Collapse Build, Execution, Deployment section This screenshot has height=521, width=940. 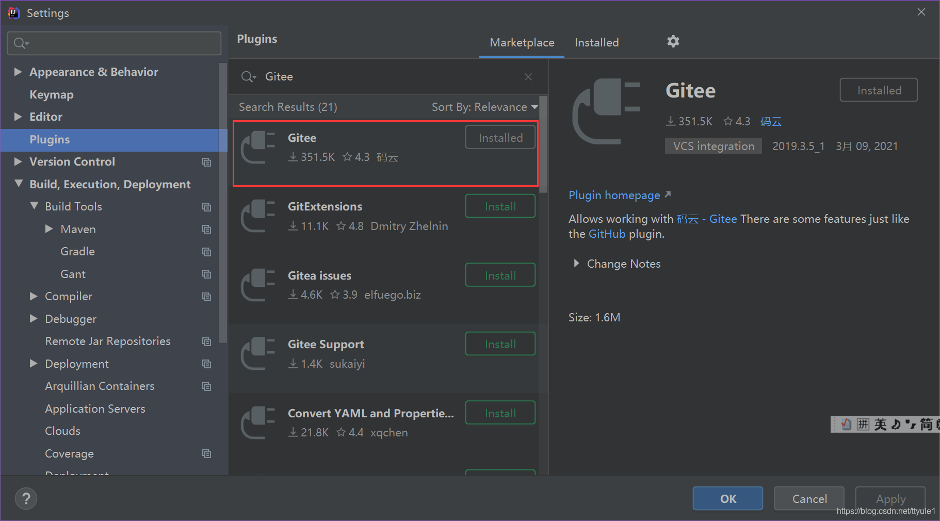(x=19, y=184)
